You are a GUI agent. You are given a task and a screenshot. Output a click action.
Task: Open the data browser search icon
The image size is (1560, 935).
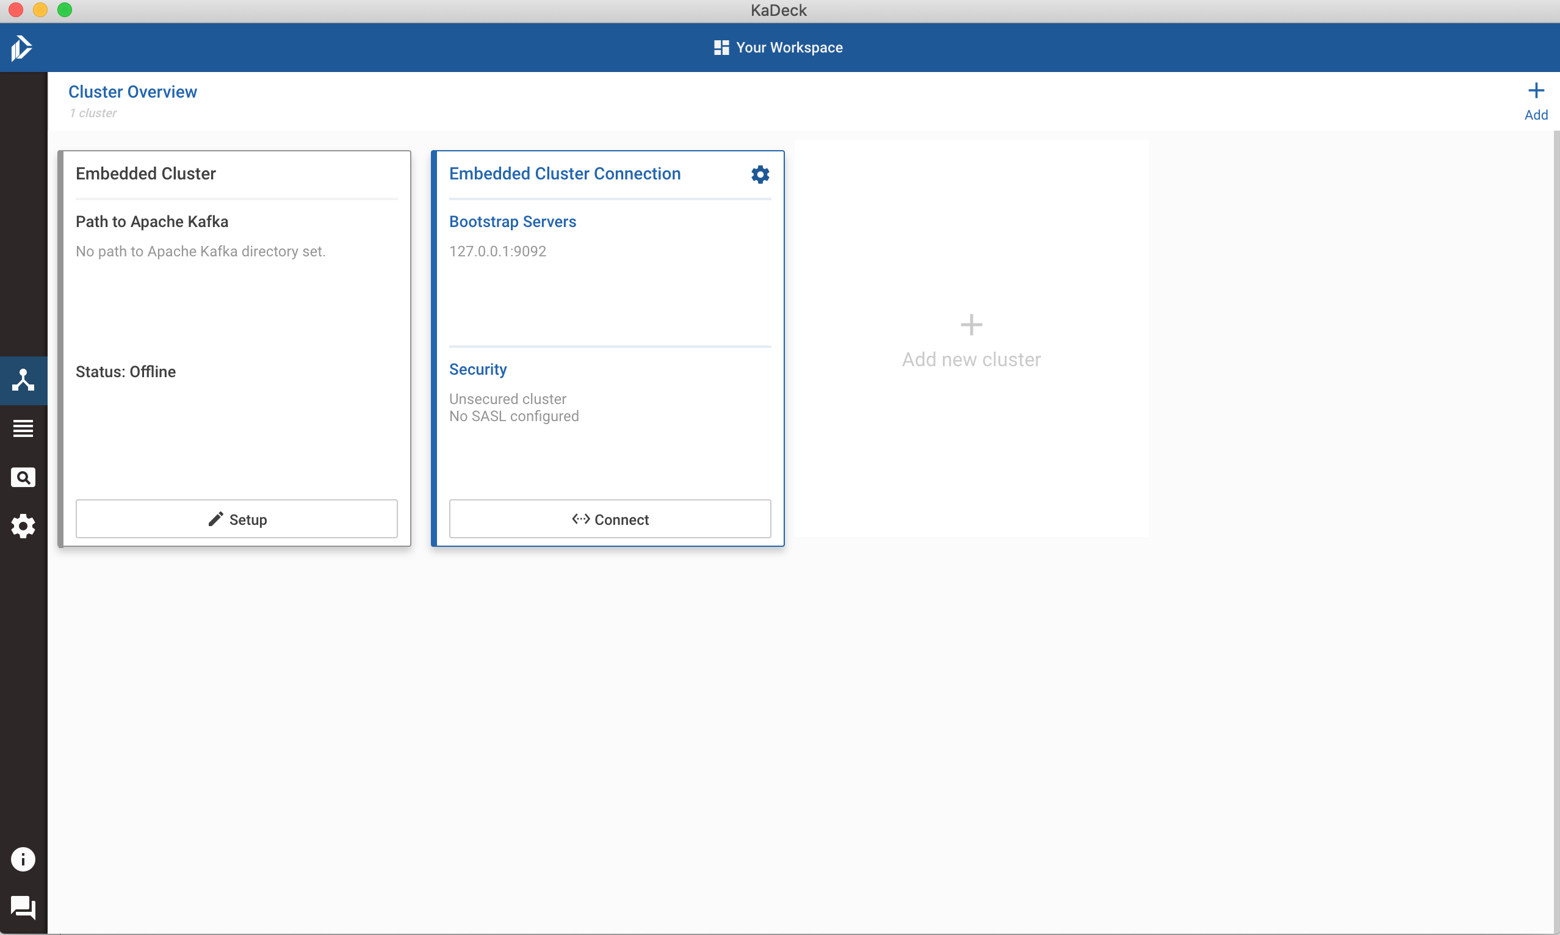pyautogui.click(x=23, y=478)
